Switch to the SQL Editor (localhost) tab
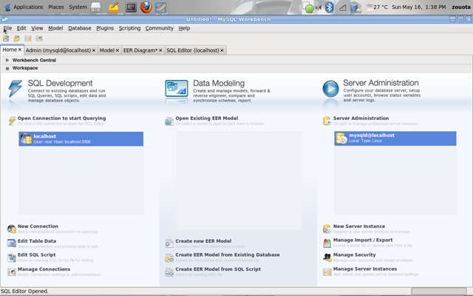The image size is (473, 296). pos(193,50)
